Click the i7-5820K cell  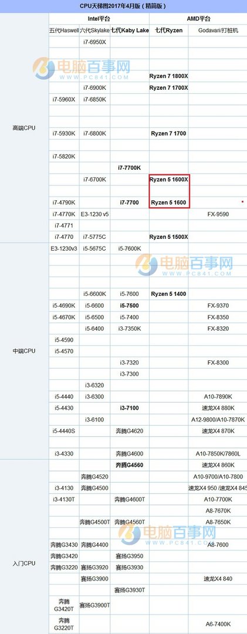point(64,156)
